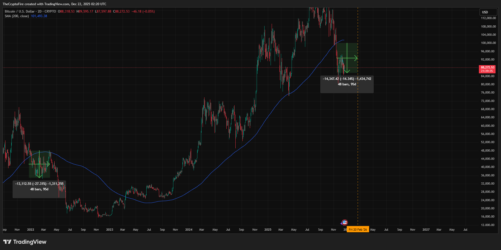Click the 2025 green measurement box
This screenshot has width=501, height=250.
(x=347, y=58)
